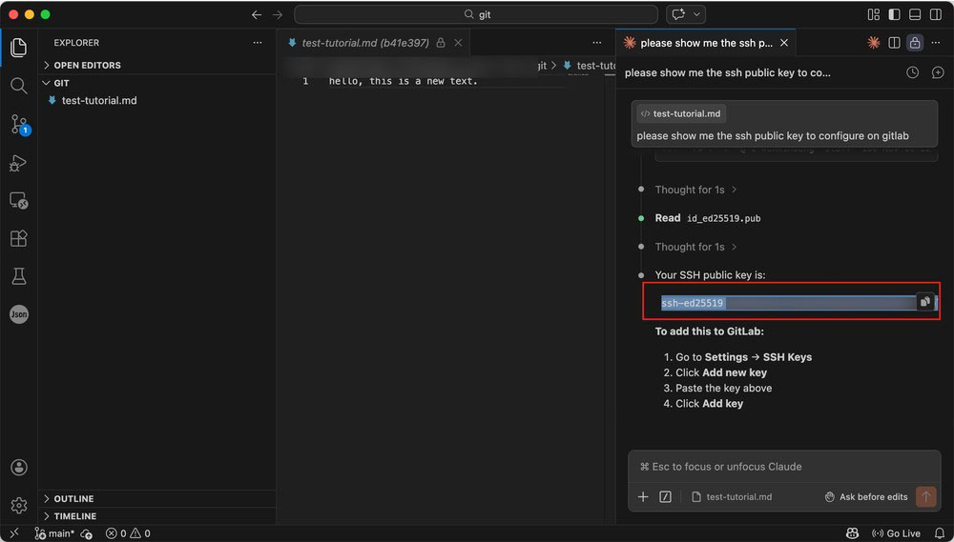Toggle the primary side bar
954x542 pixels.
click(895, 14)
